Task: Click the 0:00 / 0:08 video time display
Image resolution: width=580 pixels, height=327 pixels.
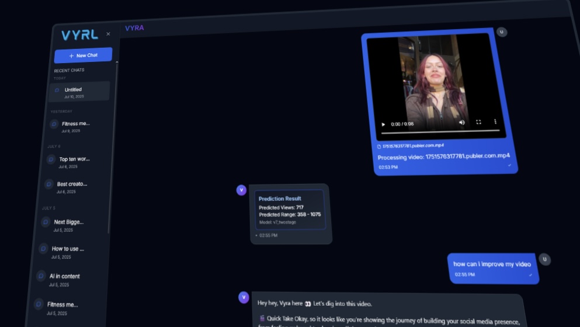Action: [402, 124]
